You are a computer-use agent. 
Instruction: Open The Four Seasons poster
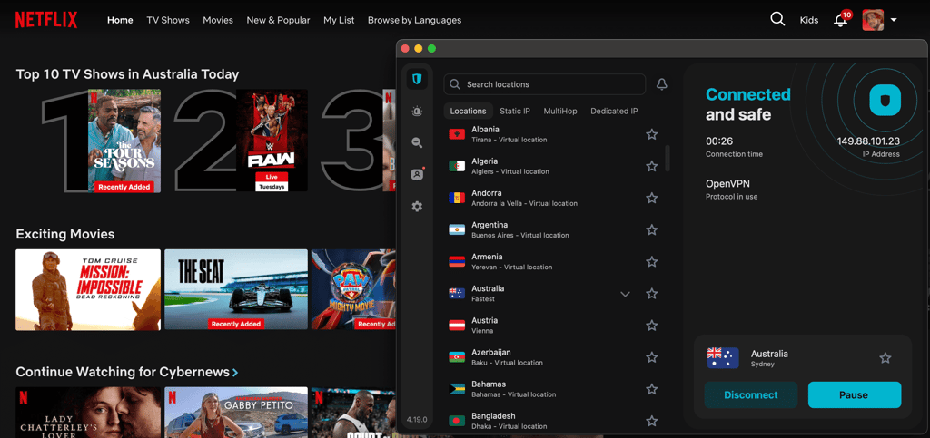(x=124, y=141)
